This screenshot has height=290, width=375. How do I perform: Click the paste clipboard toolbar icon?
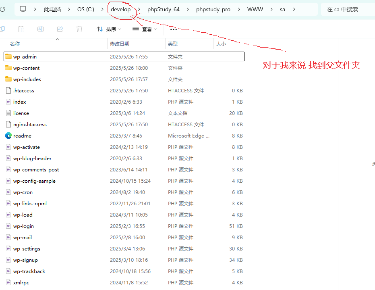pyautogui.click(x=21, y=29)
